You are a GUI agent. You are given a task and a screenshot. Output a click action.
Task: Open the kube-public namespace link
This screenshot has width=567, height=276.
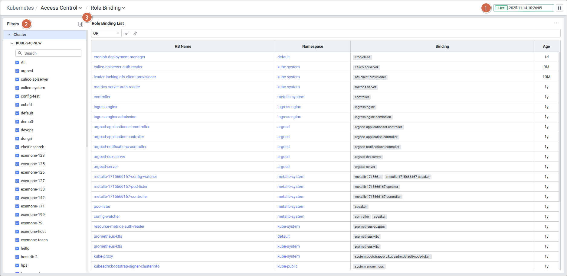pyautogui.click(x=287, y=266)
